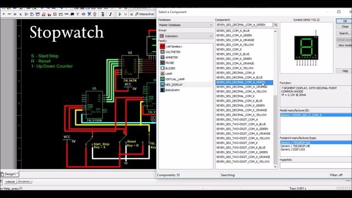The width and height of the screenshot is (352, 198).
Task: Click the Place NI Component icon
Action: (x=89, y=14)
